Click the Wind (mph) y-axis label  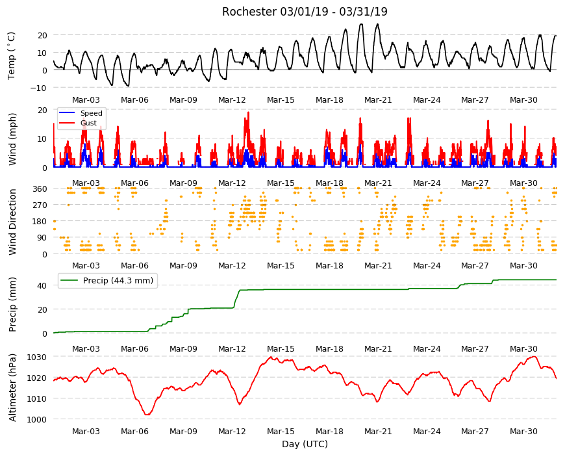(12, 139)
